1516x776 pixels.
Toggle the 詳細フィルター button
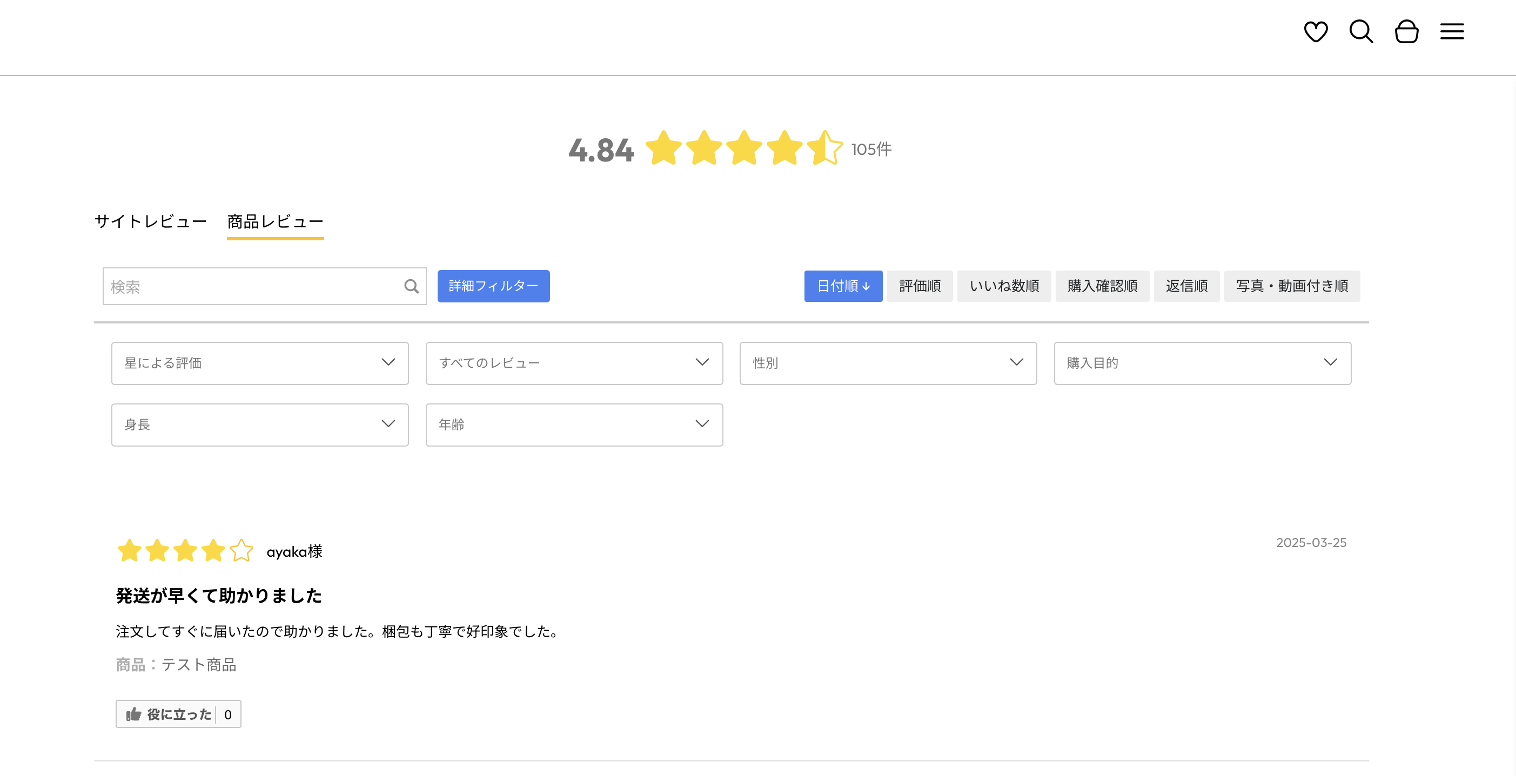tap(493, 286)
